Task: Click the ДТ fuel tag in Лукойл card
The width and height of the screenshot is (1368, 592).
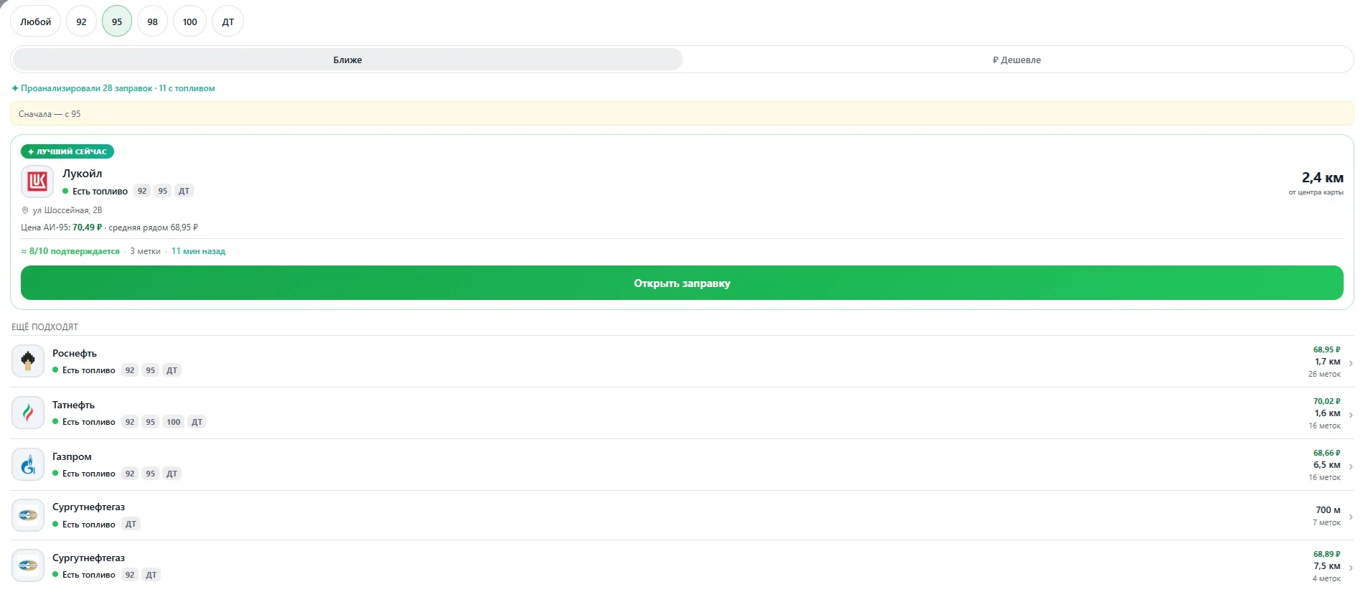Action: click(184, 191)
